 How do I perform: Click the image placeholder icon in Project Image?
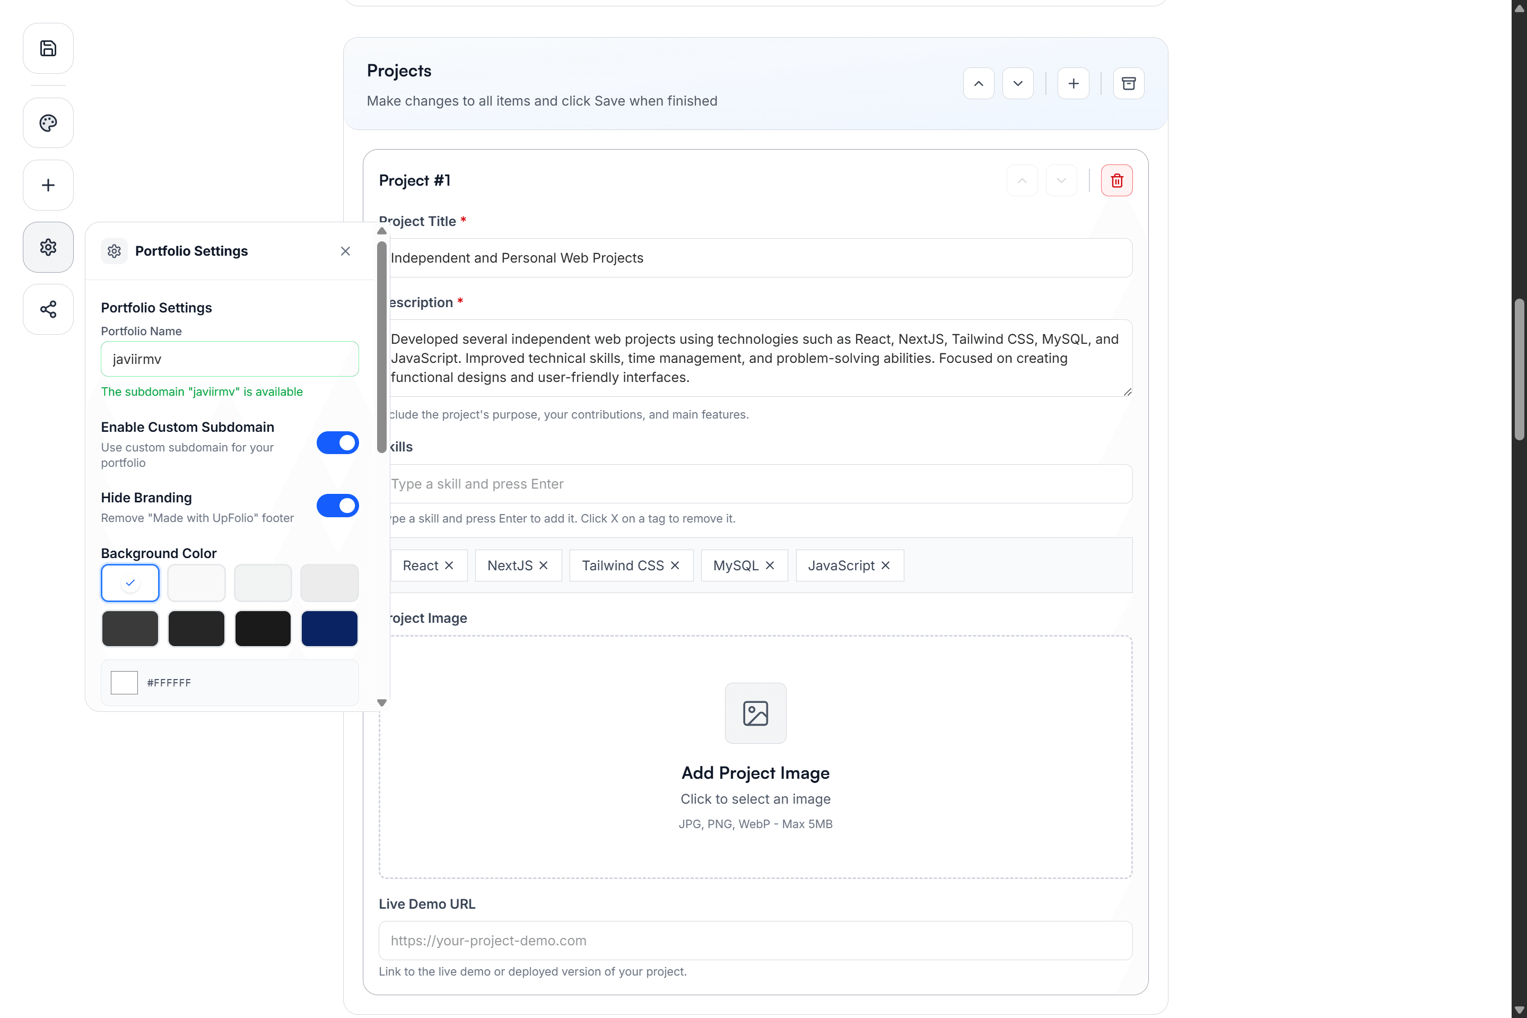pos(755,713)
